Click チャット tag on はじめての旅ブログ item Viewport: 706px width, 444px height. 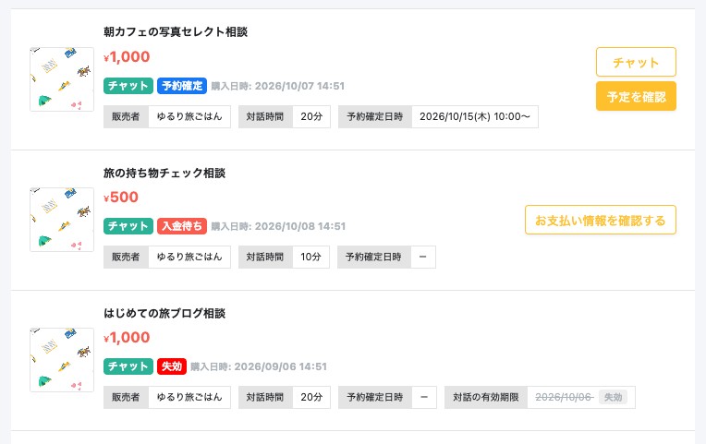(x=128, y=366)
